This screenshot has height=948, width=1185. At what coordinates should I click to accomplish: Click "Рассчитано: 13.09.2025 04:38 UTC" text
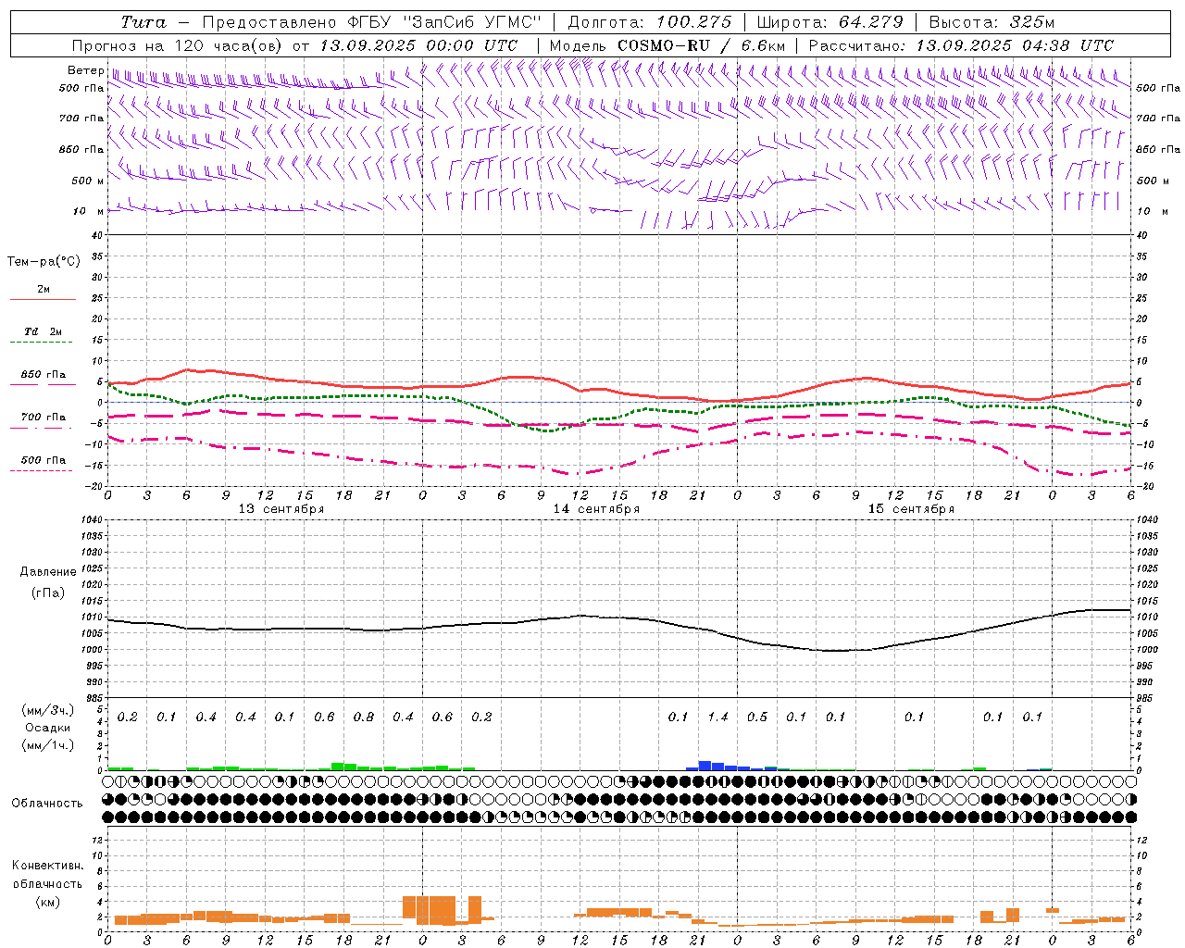click(x=961, y=45)
